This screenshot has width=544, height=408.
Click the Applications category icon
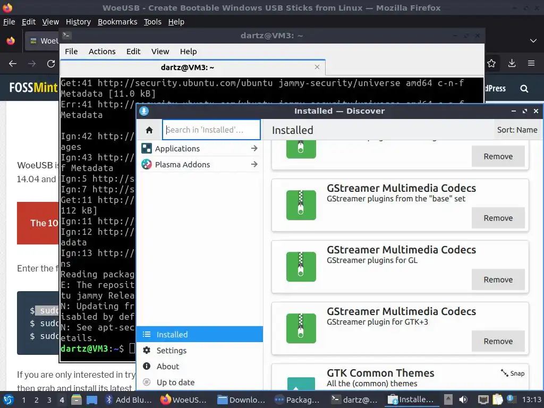point(147,149)
